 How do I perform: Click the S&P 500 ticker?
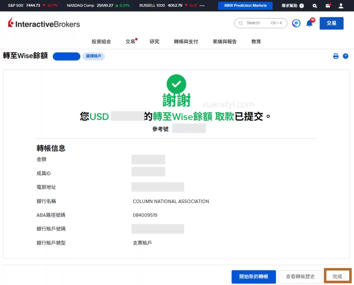[32, 6]
